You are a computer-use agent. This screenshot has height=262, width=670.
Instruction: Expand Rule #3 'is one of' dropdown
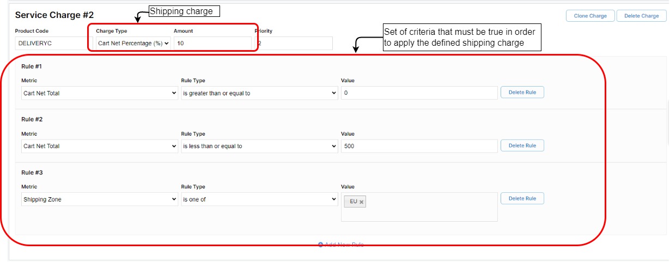point(259,199)
